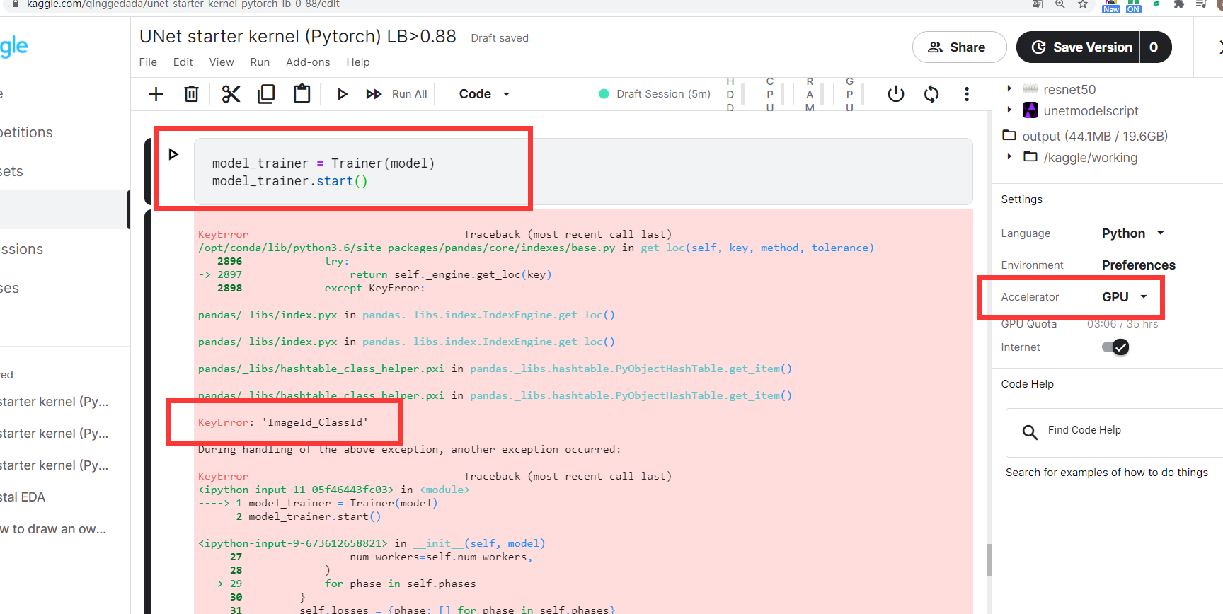The height and width of the screenshot is (614, 1223).
Task: Click Save Version button
Action: click(1078, 47)
